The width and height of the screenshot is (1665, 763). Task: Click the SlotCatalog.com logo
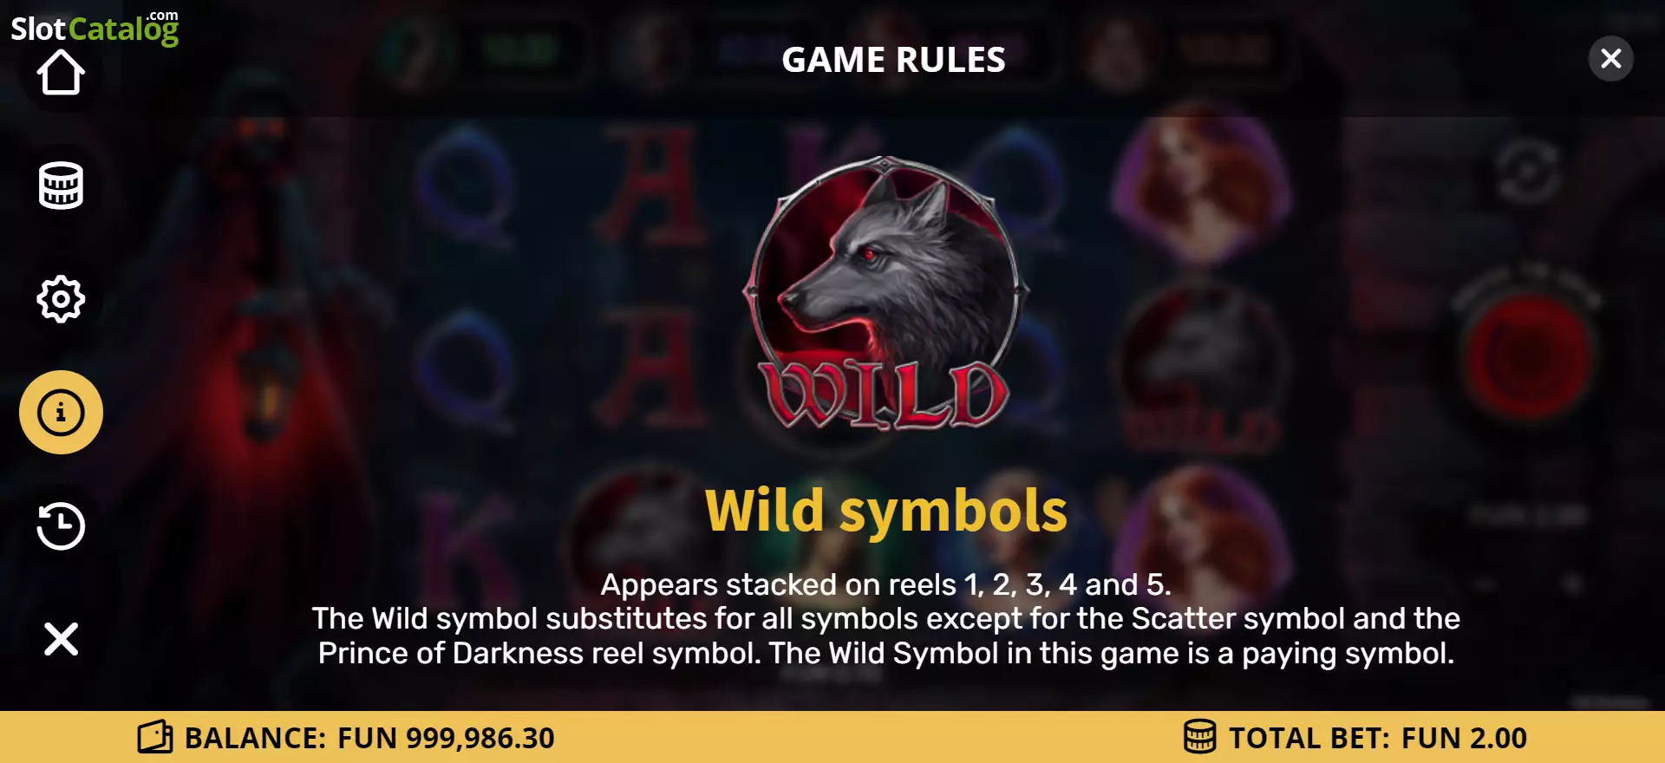point(95,27)
